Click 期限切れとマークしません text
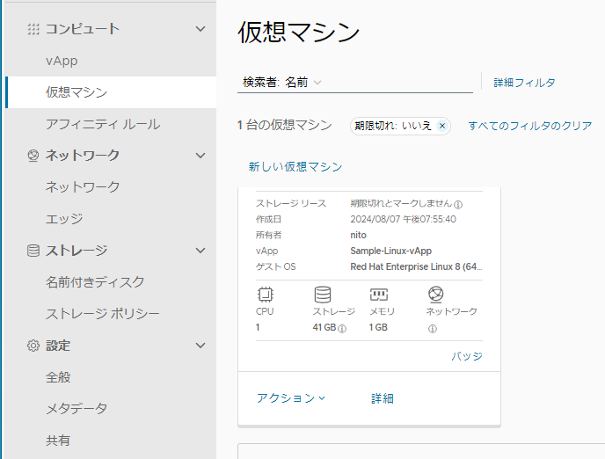This screenshot has height=459, width=605. [x=401, y=203]
